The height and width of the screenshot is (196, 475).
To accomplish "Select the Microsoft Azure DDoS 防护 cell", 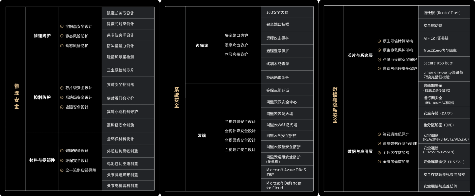I will [287, 172].
